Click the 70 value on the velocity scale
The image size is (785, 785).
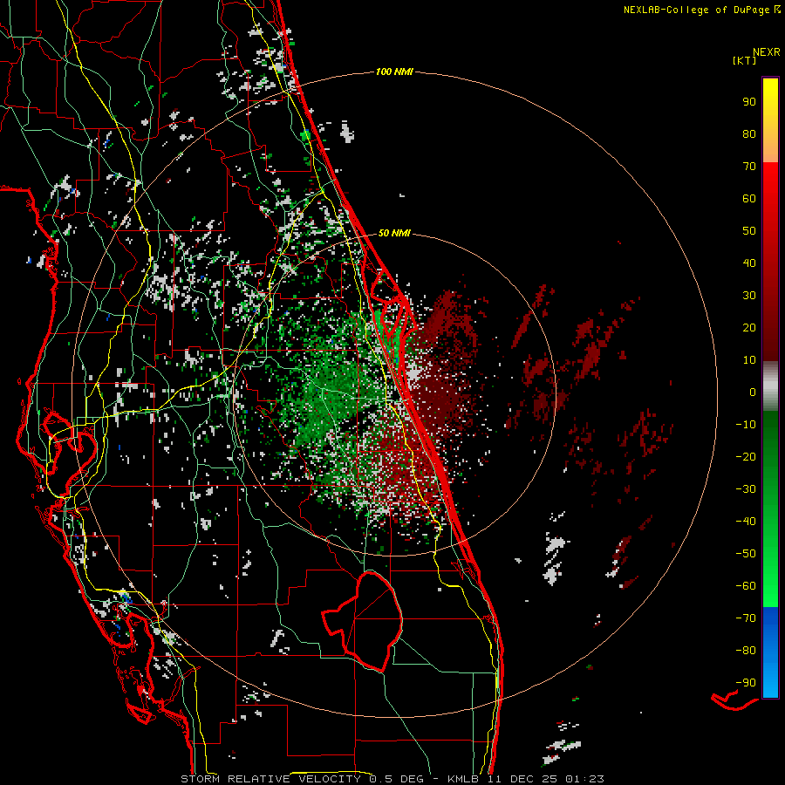tap(749, 167)
